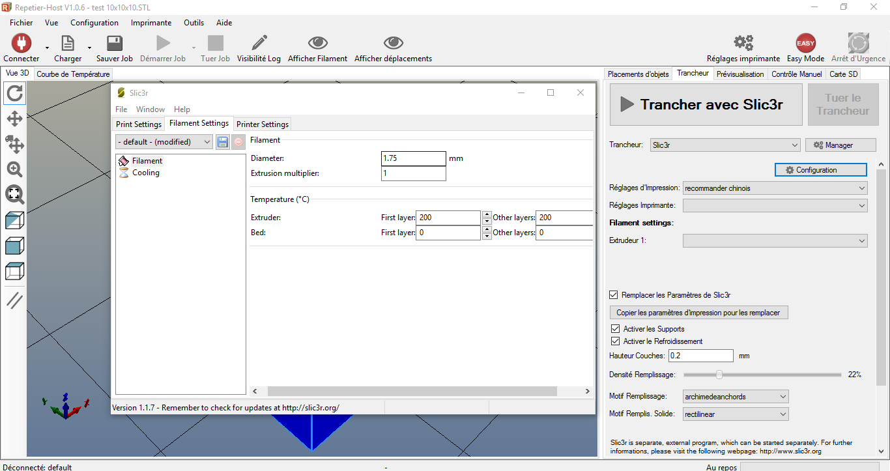Open the Outils menu
The height and width of the screenshot is (471, 890).
[194, 22]
